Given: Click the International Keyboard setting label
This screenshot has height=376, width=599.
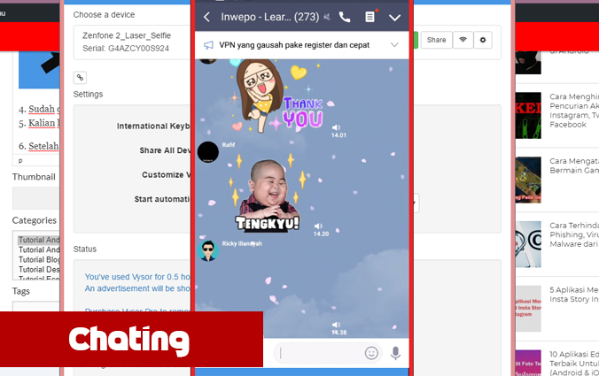Looking at the screenshot, I should point(153,127).
